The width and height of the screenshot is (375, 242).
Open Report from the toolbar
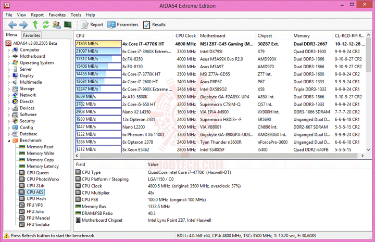click(92, 24)
